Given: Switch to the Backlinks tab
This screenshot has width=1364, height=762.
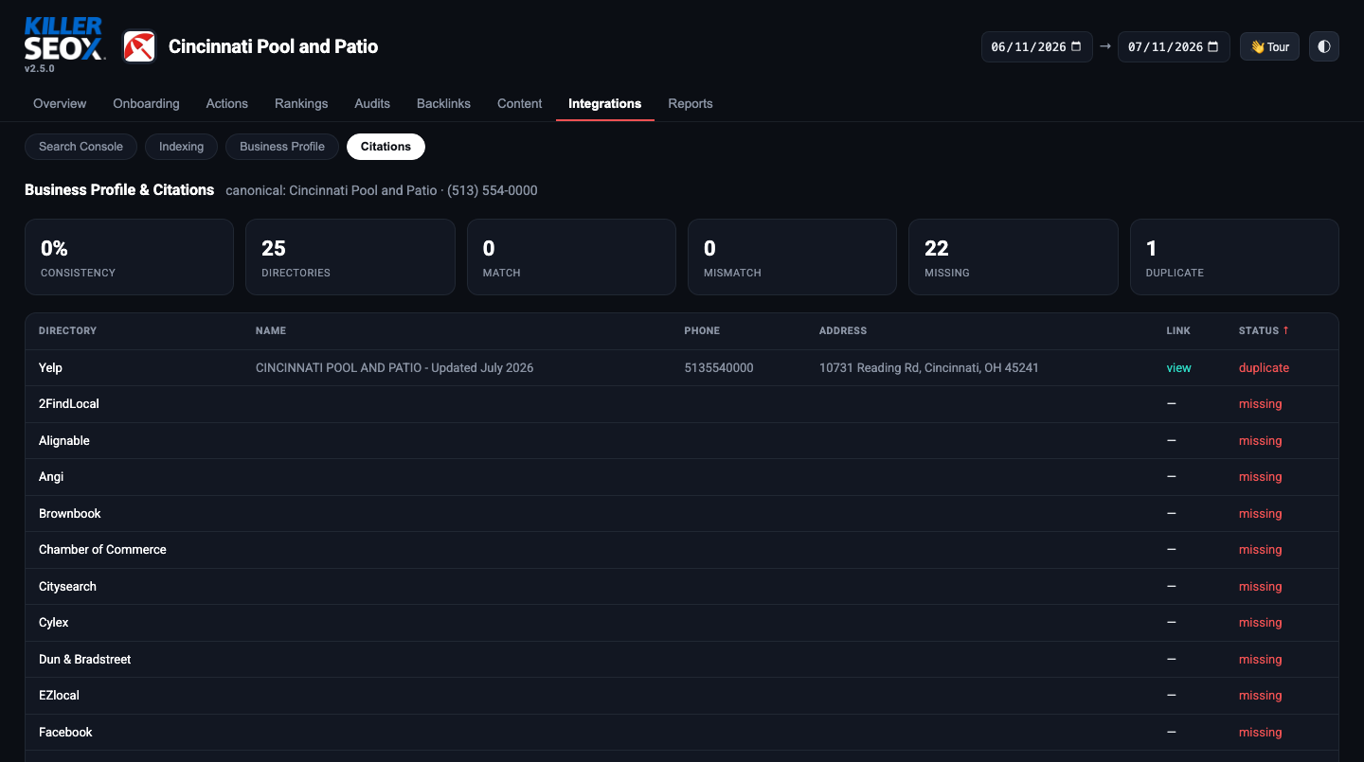Looking at the screenshot, I should point(443,103).
